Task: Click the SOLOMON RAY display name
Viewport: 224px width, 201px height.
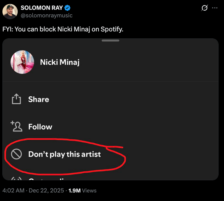Action: click(x=42, y=8)
